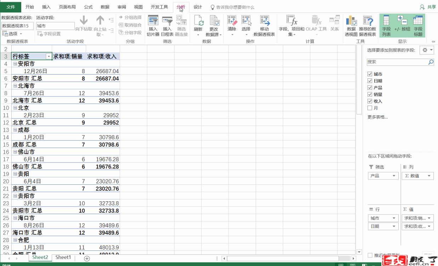Open the 城市 row field dropdown
Image resolution: width=438 pixels, height=266 pixels.
394,218
